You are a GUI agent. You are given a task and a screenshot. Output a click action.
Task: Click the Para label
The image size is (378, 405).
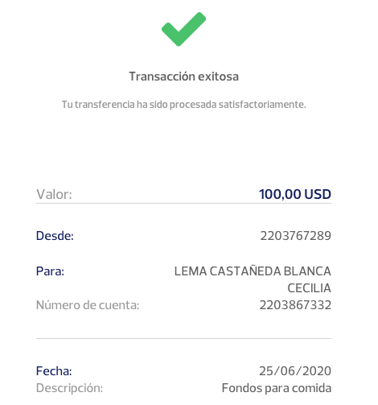point(50,271)
